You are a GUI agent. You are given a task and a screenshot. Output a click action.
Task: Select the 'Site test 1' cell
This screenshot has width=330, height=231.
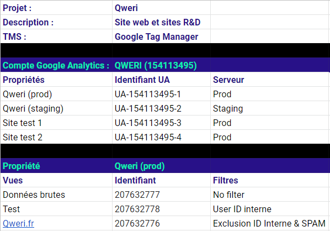(56, 123)
